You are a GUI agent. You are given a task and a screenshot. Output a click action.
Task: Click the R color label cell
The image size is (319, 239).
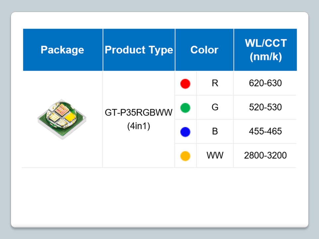pos(215,83)
